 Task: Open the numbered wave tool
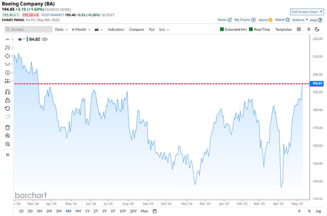pyautogui.click(x=8, y=72)
